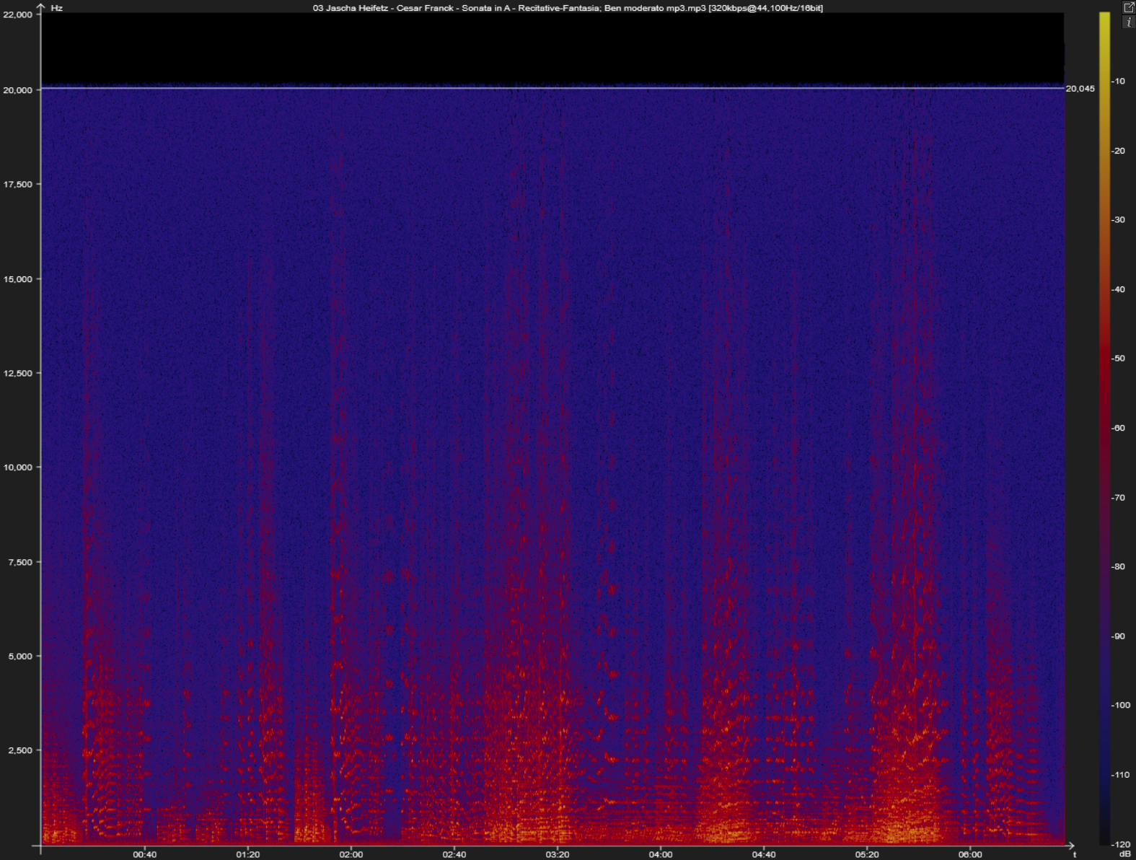The image size is (1136, 860).
Task: Click the '15,000' frequency axis label
Action: click(x=18, y=279)
